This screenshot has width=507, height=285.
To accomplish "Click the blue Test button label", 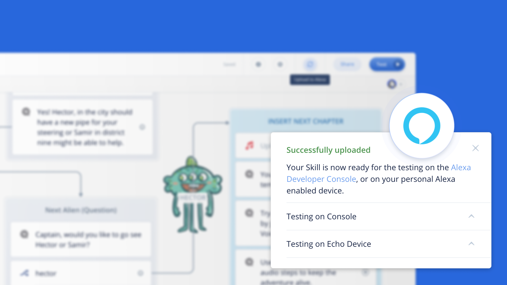I will click(381, 64).
